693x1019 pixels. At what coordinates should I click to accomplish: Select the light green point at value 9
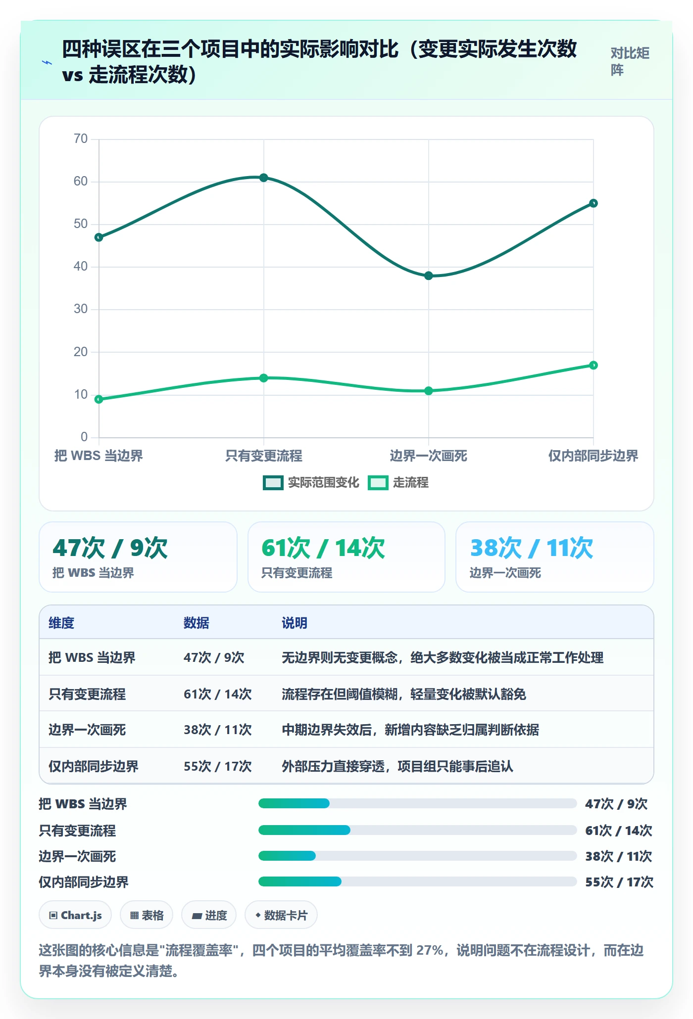pyautogui.click(x=99, y=399)
